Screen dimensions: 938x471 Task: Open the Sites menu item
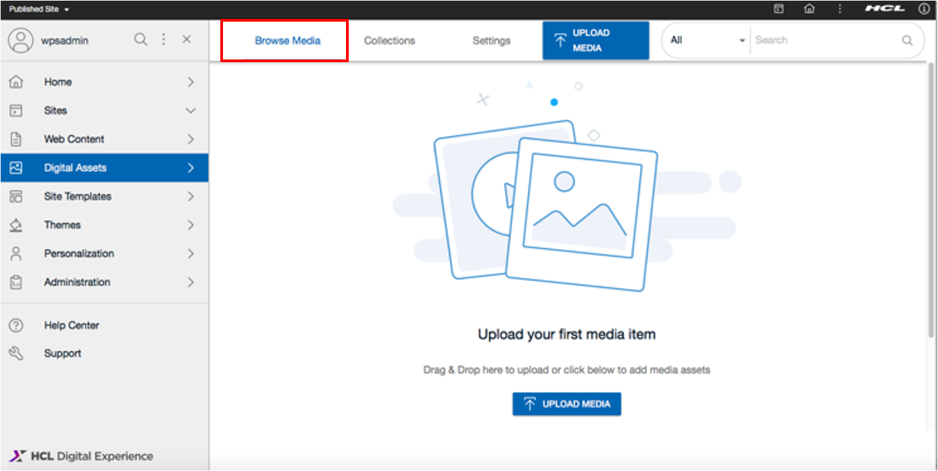104,111
